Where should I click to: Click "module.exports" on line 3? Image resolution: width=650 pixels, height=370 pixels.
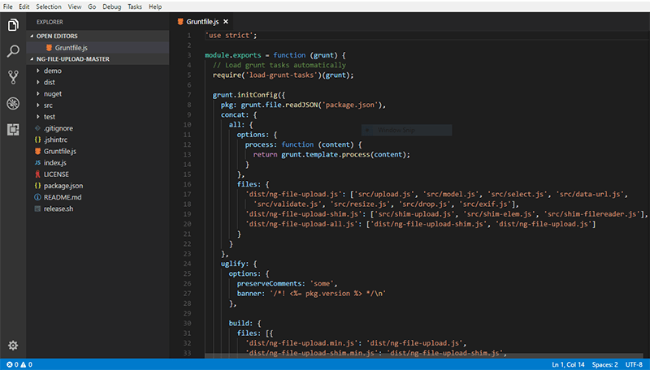pos(233,55)
